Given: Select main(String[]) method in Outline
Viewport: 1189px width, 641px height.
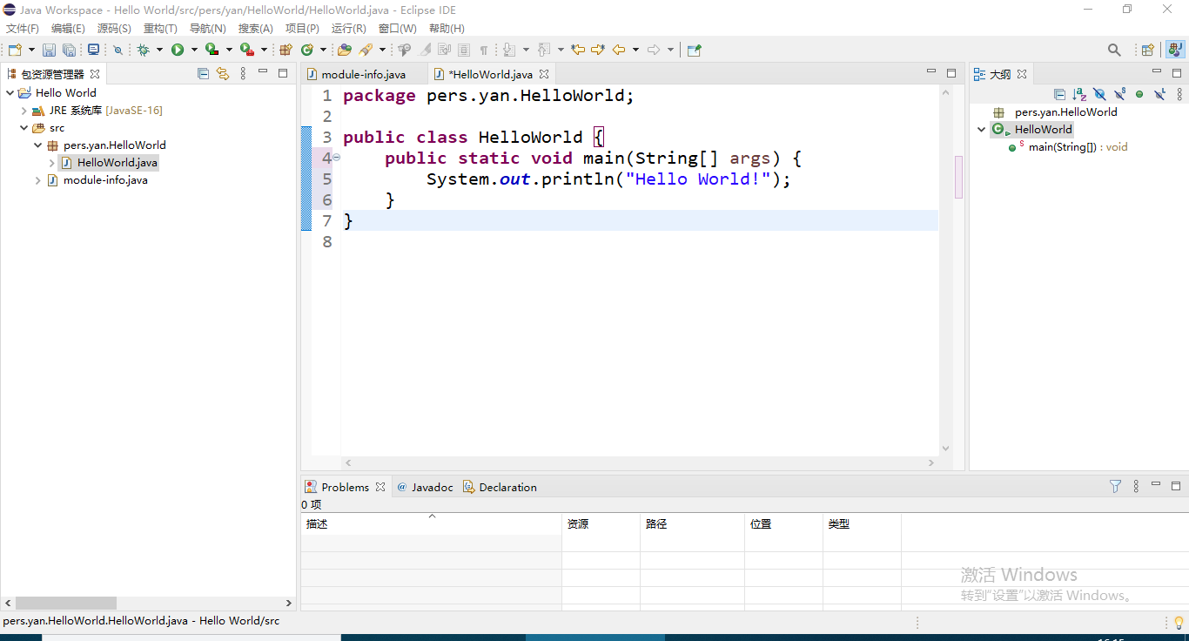Looking at the screenshot, I should coord(1067,147).
